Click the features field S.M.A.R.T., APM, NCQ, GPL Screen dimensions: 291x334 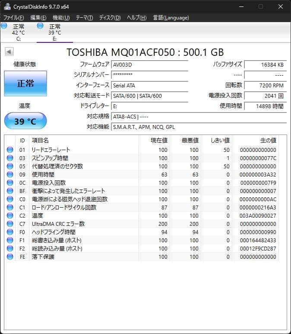pyautogui.click(x=199, y=127)
